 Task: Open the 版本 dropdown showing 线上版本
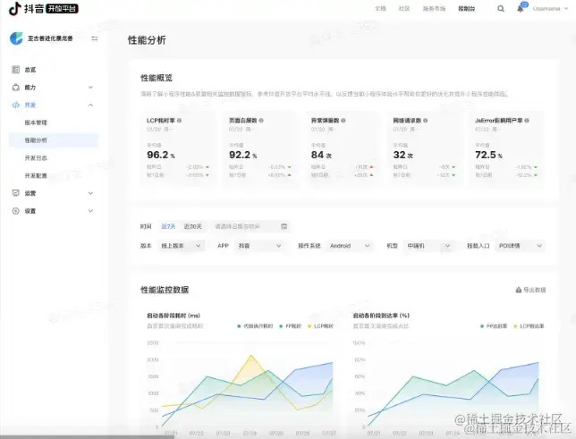click(x=181, y=246)
